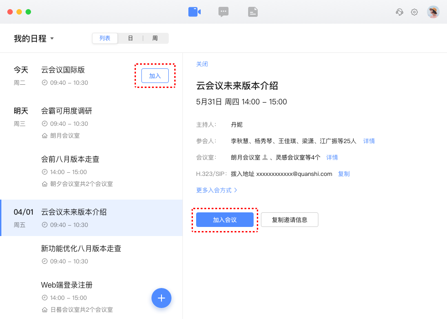Viewport: 447px width, 319px height.
Task: Copy the H.323/SIP dial-in address via 复制
Action: [344, 174]
